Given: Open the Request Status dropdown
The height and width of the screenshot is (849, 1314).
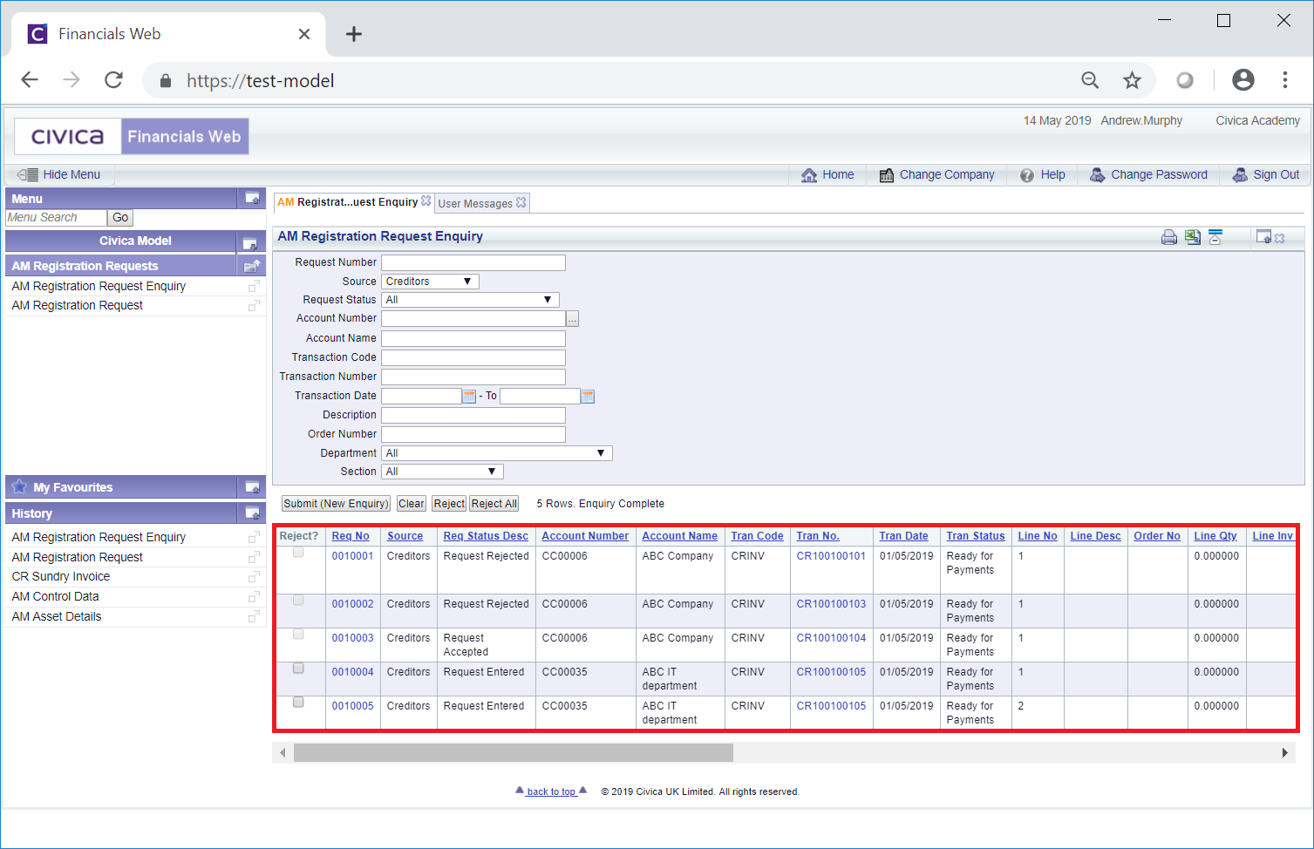Looking at the screenshot, I should click(x=470, y=300).
